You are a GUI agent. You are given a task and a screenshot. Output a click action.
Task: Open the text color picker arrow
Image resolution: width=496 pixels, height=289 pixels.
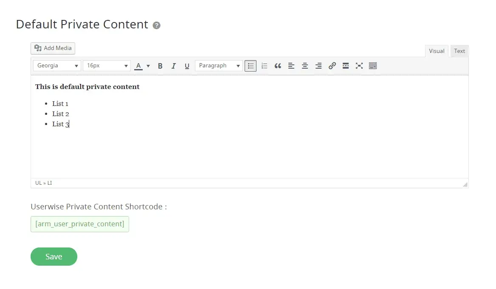(148, 66)
